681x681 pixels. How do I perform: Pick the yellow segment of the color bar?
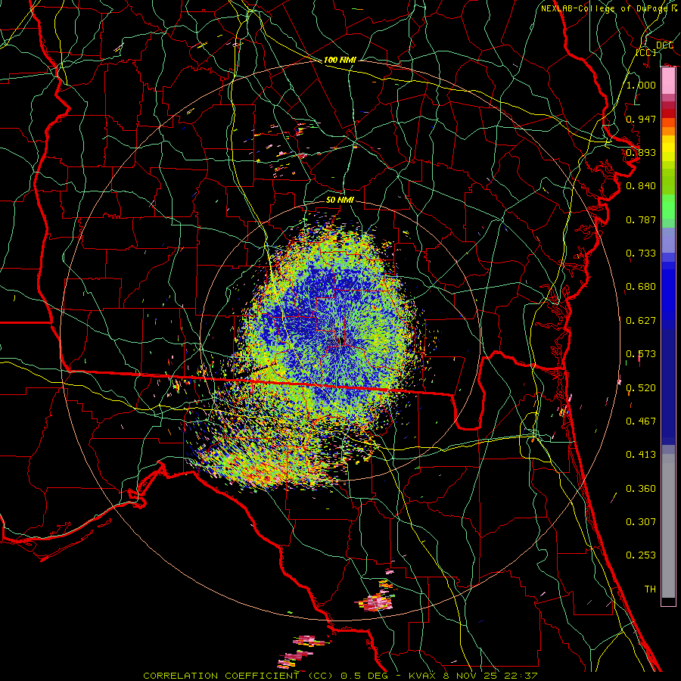pyautogui.click(x=668, y=149)
